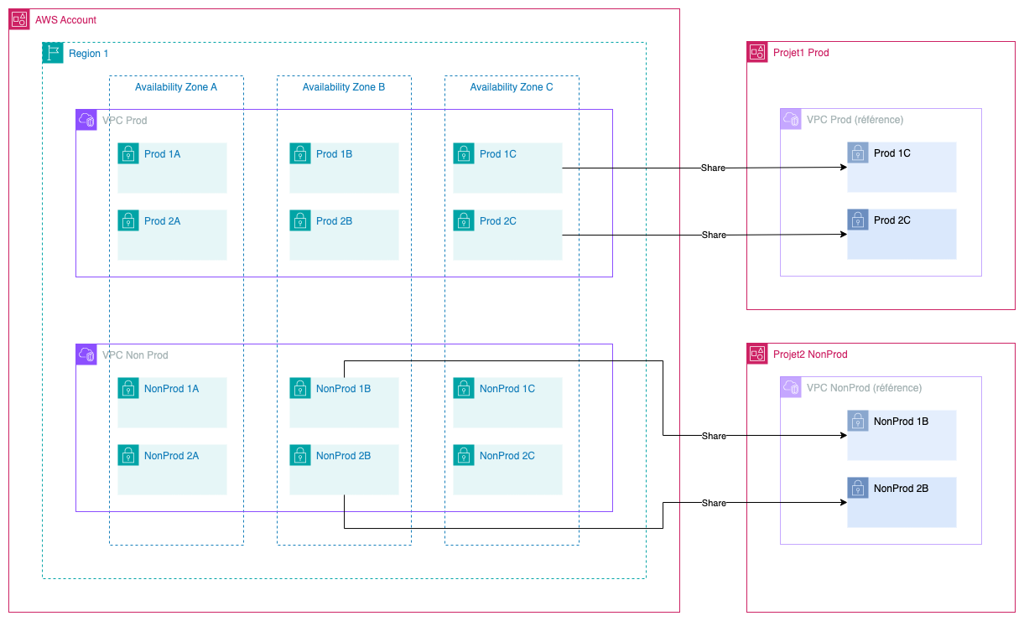Click the Projet2 NonProd title text
Image resolution: width=1024 pixels, height=621 pixels.
tap(810, 354)
